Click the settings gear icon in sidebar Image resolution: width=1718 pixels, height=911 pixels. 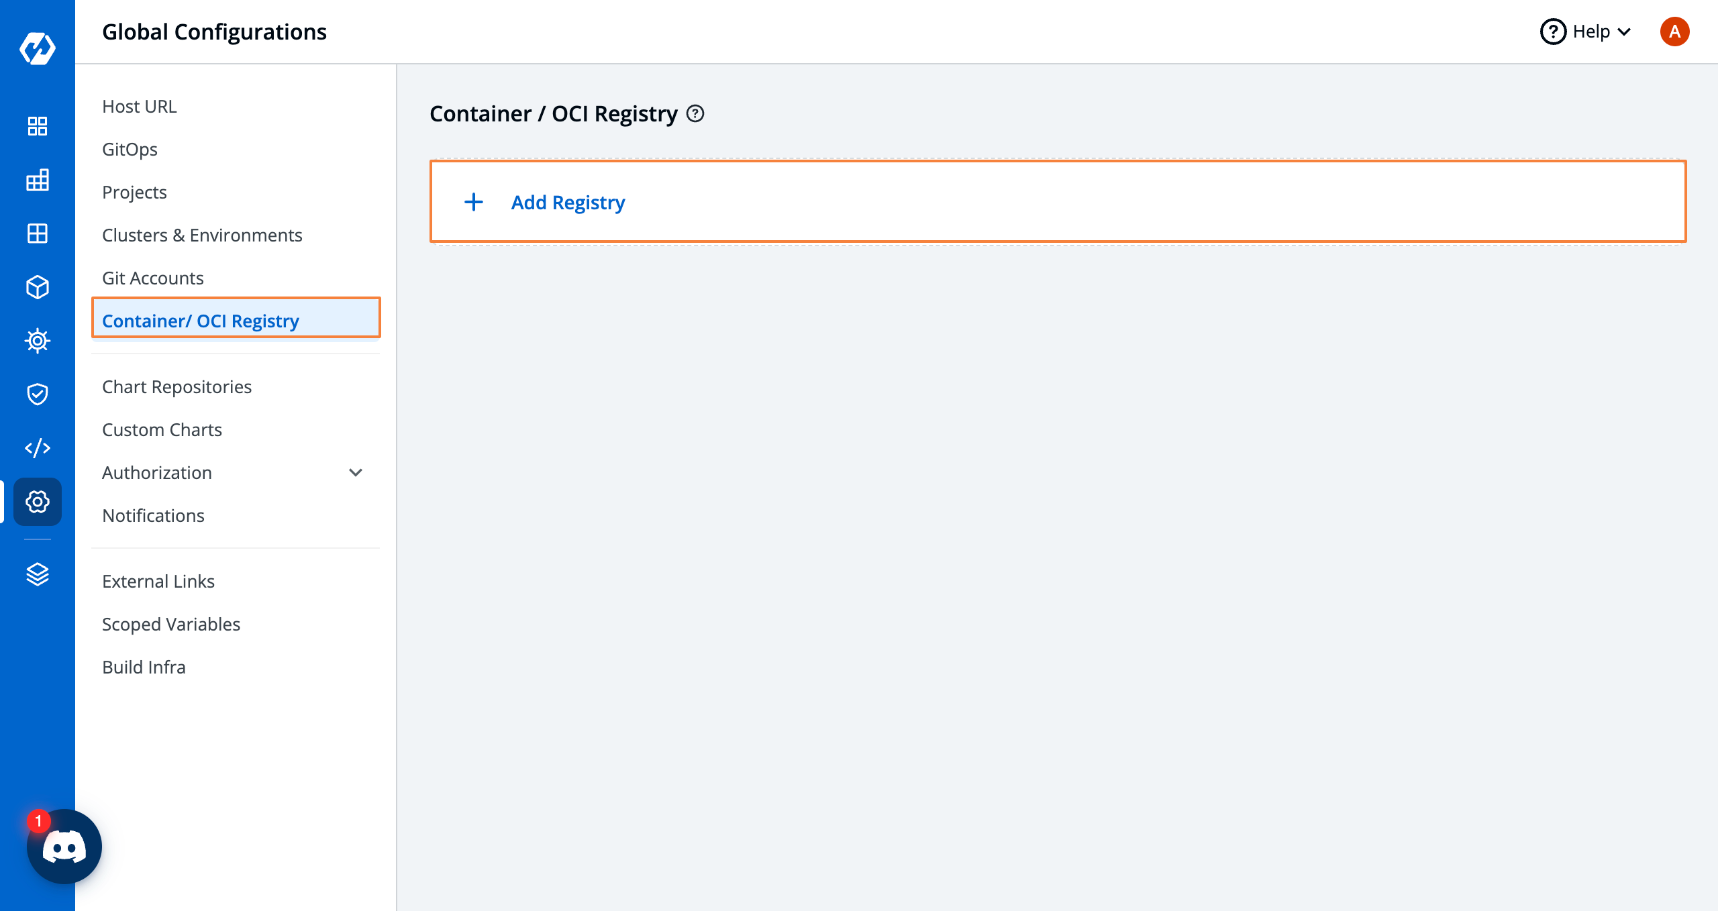tap(38, 500)
